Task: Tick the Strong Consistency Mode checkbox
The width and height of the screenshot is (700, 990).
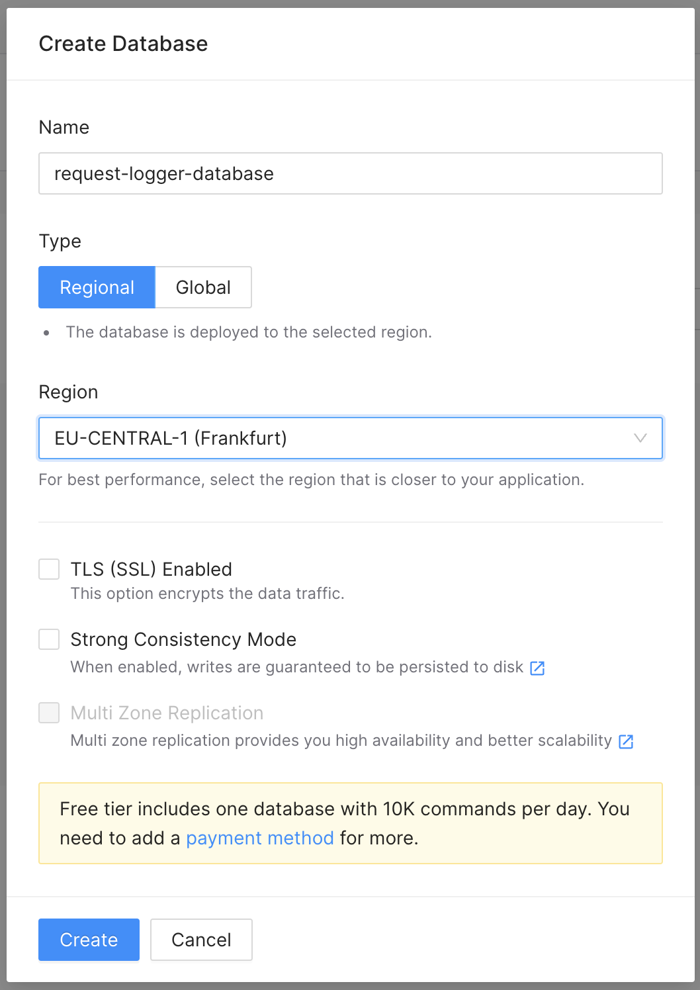Action: [49, 639]
